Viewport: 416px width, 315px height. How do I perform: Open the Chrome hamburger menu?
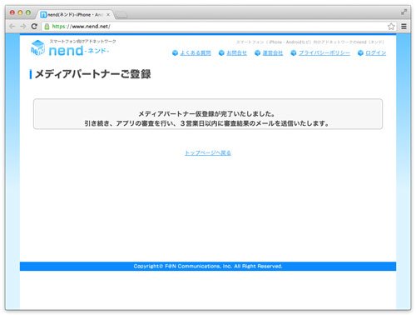404,27
